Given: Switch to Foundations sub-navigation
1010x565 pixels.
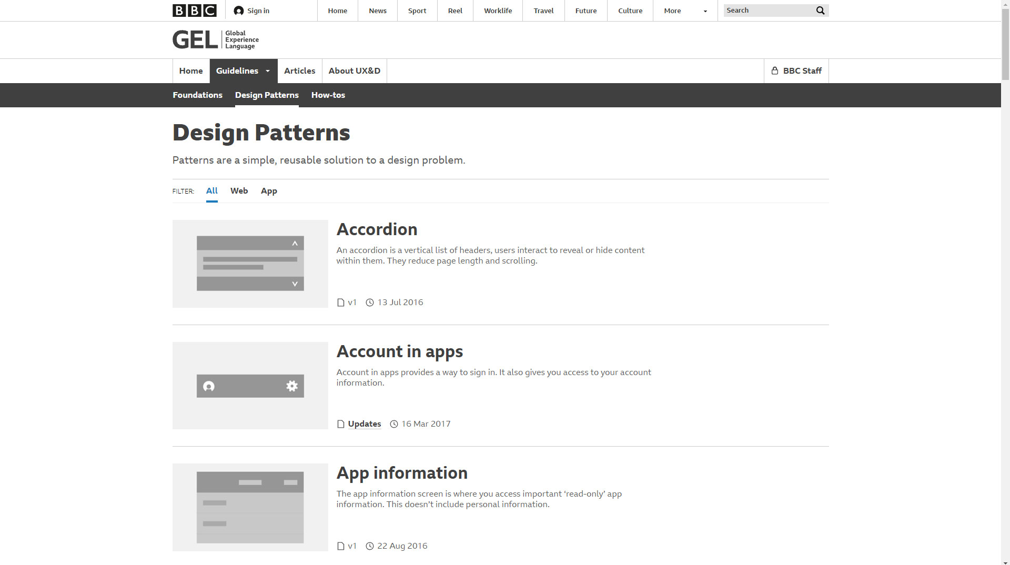Looking at the screenshot, I should pyautogui.click(x=197, y=95).
